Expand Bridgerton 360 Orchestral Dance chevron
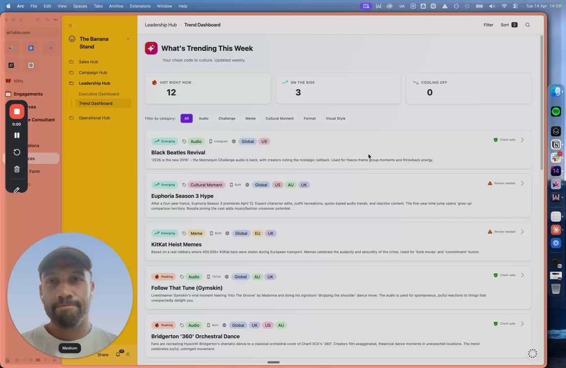Viewport: 566px width, 368px height. (522, 324)
